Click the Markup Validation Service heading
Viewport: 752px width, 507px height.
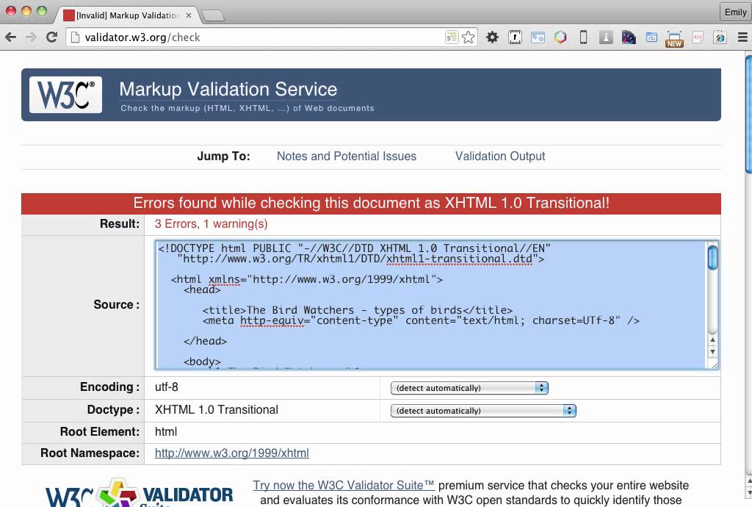tap(228, 89)
